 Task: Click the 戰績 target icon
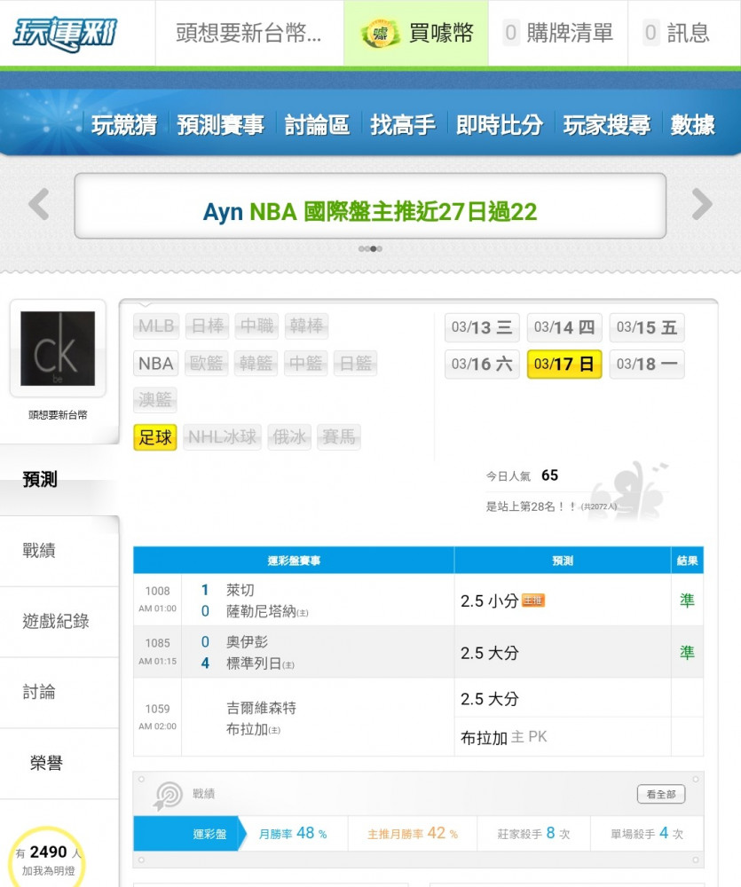click(168, 795)
